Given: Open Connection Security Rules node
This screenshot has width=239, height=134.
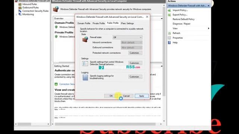Looking at the screenshot, I should 35,11.
